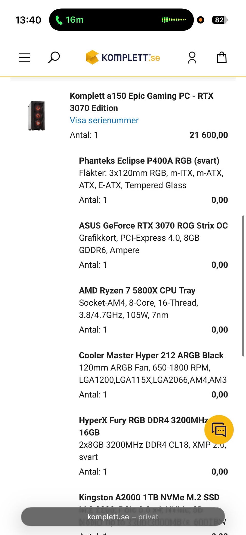The width and height of the screenshot is (246, 535).
Task: Tap the komplett.se address bar
Action: coord(123,517)
